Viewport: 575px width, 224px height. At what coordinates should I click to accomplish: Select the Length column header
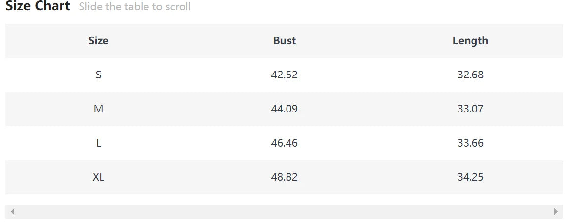470,40
